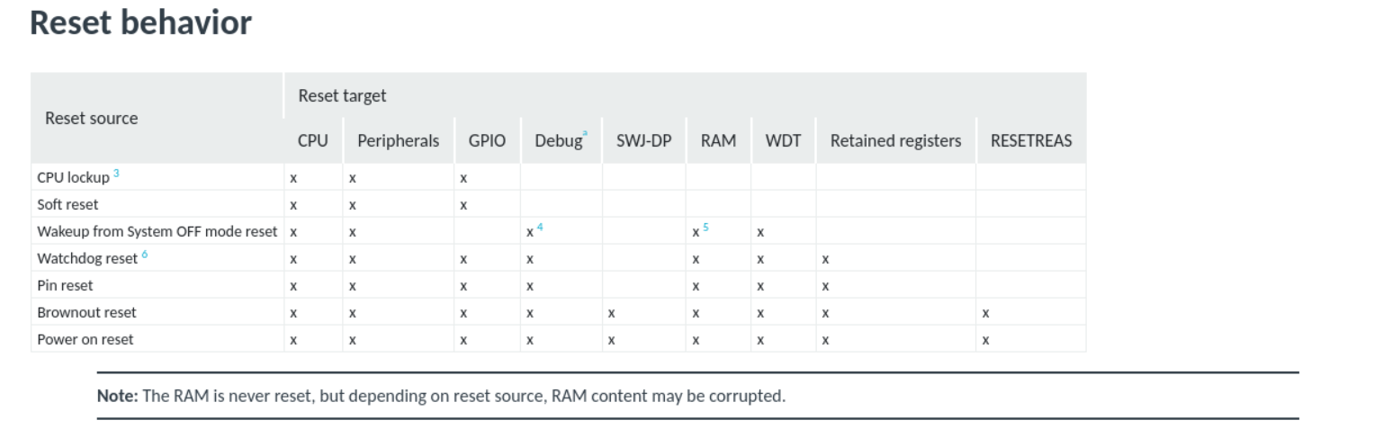Select the Pin reset row label
Viewport: 1383px width, 447px height.
coord(65,285)
